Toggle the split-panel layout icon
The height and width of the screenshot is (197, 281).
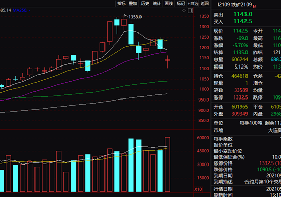click(x=190, y=11)
